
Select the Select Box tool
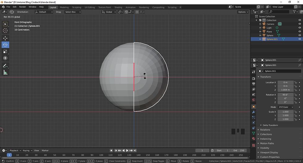click(x=5, y=24)
